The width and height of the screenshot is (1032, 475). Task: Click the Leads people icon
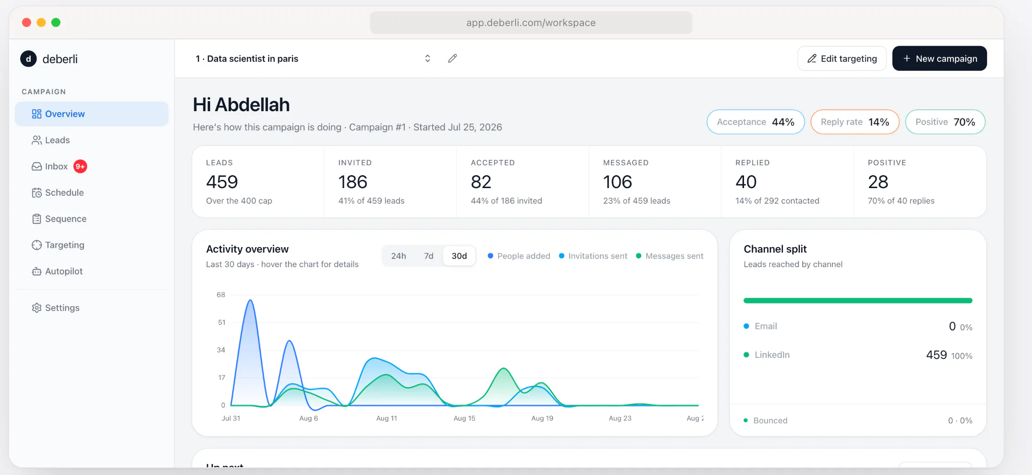coord(37,140)
